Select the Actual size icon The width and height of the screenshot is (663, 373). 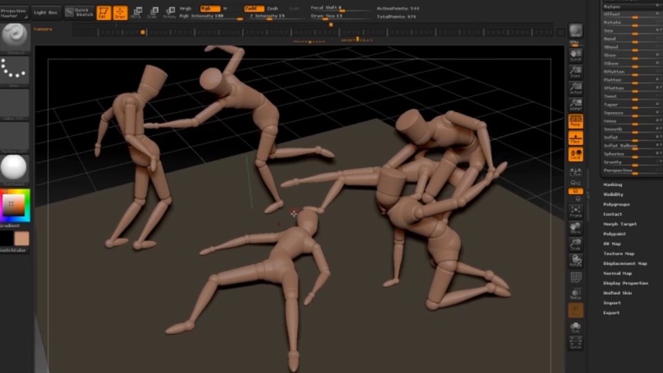tap(575, 88)
